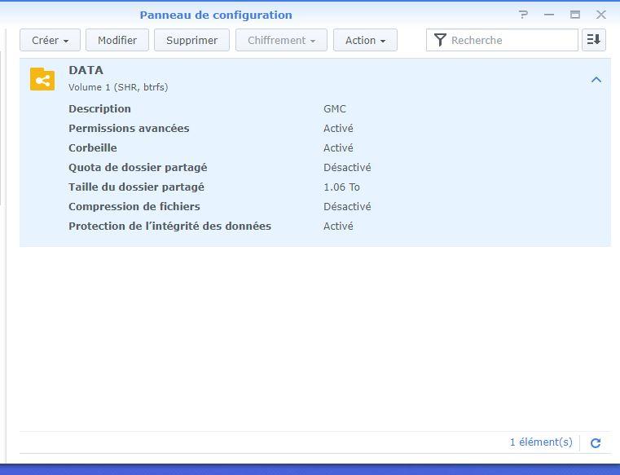Click the Panneau de configuration title

pos(216,15)
